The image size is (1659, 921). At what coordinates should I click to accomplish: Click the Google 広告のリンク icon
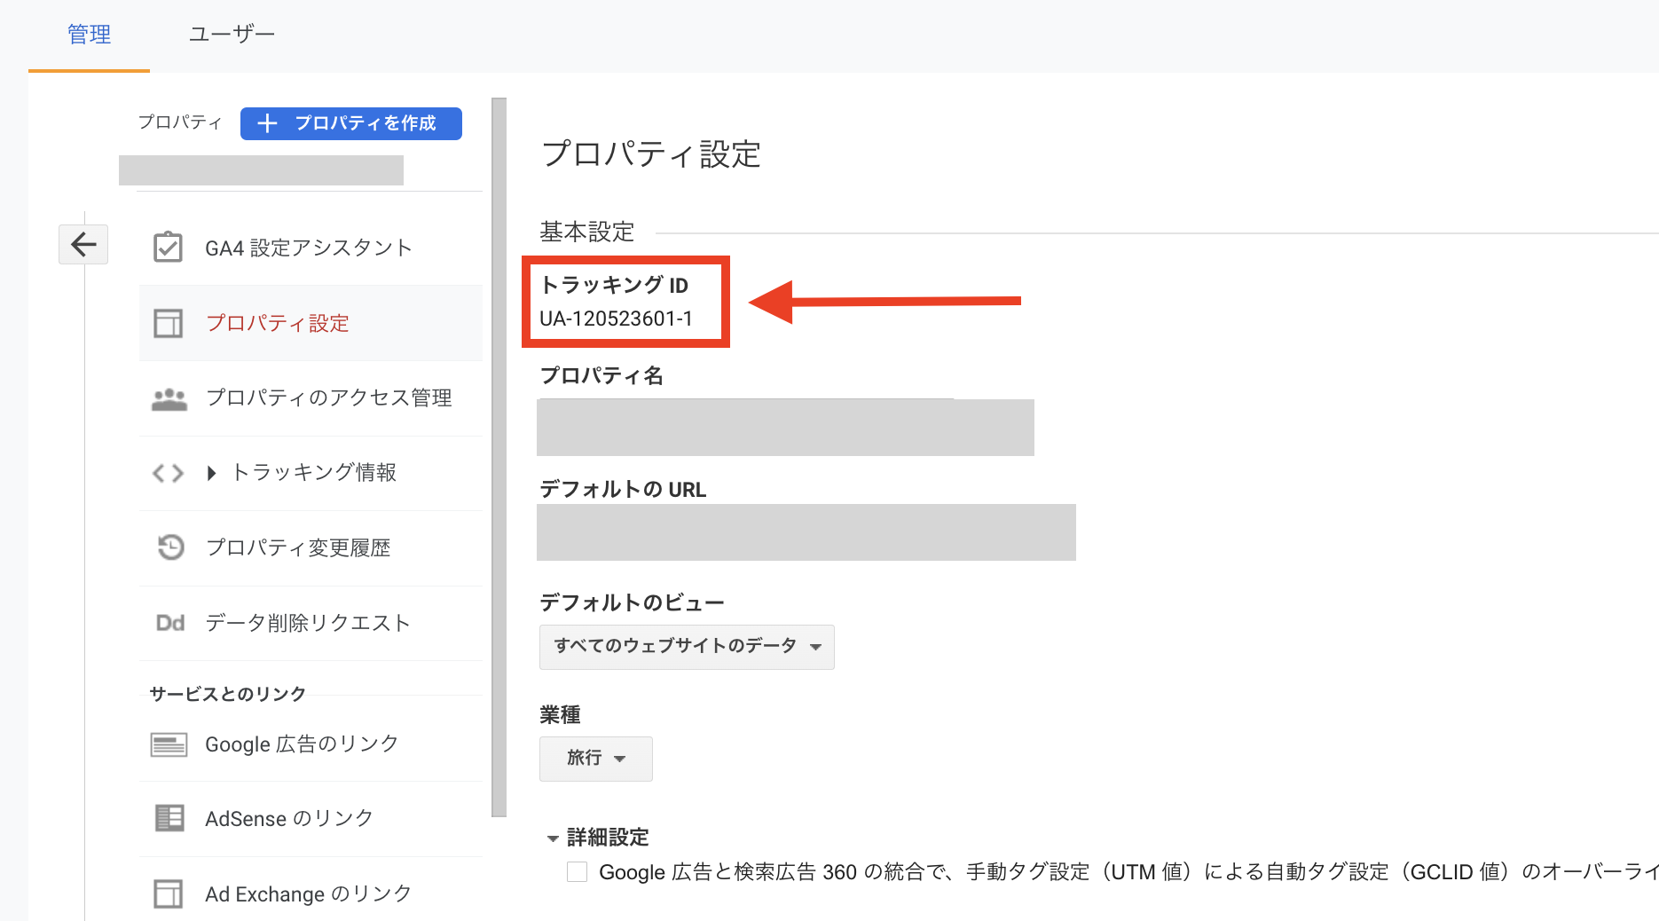tap(169, 744)
